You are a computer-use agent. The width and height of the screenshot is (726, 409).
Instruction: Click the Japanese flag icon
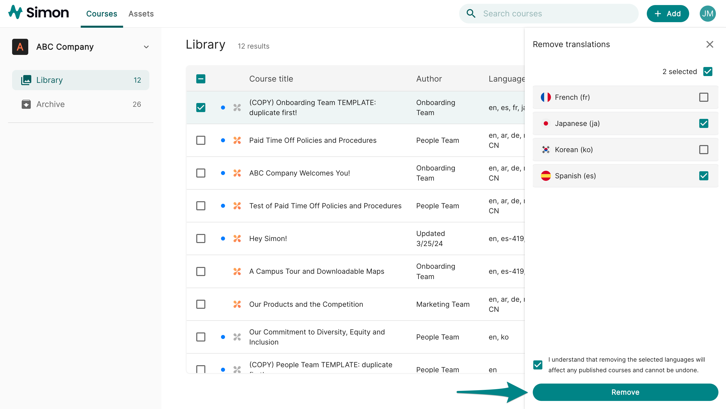coord(546,123)
